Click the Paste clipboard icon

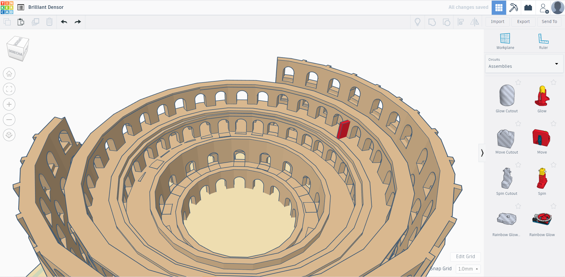point(21,22)
